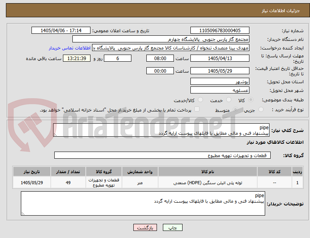The height and width of the screenshot is (238, 310).
Task: Open اطلاعات تماس خریدار contact link
Action: tap(70, 48)
